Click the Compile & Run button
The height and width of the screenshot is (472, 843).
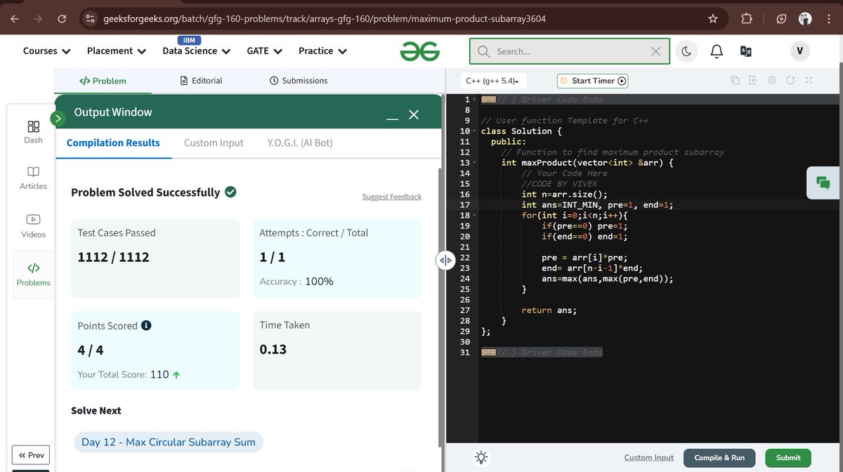tap(719, 458)
